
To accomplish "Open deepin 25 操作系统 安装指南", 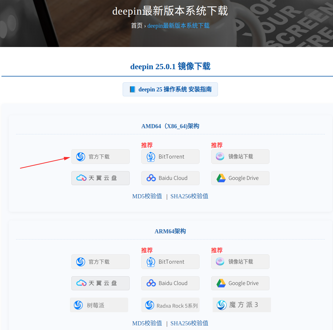I will coord(170,89).
